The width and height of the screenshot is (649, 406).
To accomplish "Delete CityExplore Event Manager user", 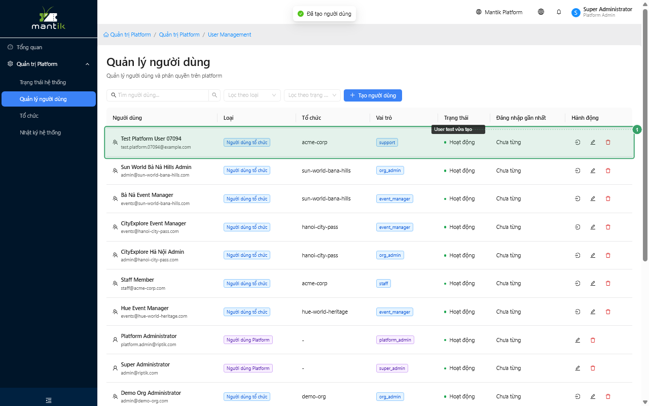I will (608, 227).
